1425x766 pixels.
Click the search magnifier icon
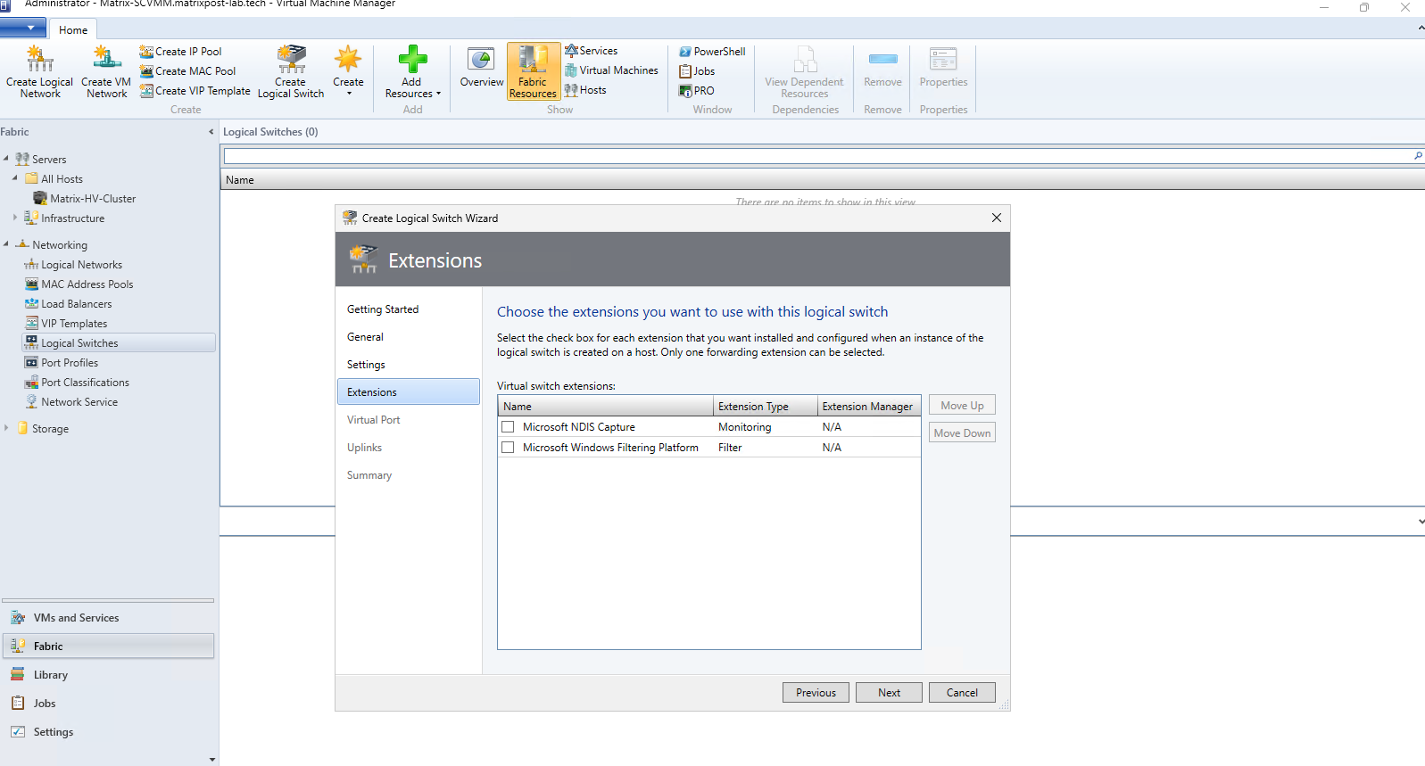tap(1418, 156)
